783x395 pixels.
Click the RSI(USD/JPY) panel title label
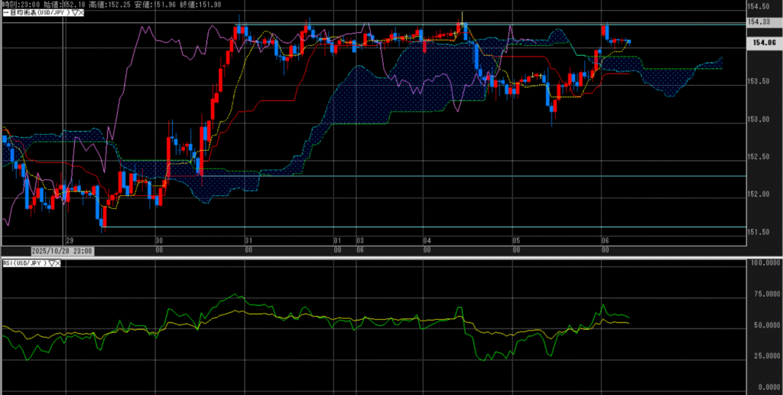point(24,263)
